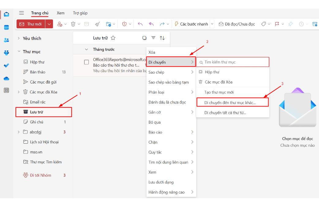Open the Delete options dropdown arrow
This screenshot has height=205, width=319.
[x=79, y=24]
